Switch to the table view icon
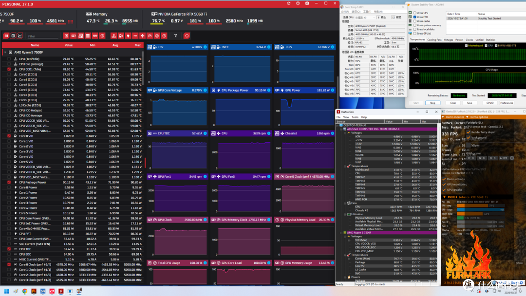The image size is (526, 296). [x=13, y=36]
